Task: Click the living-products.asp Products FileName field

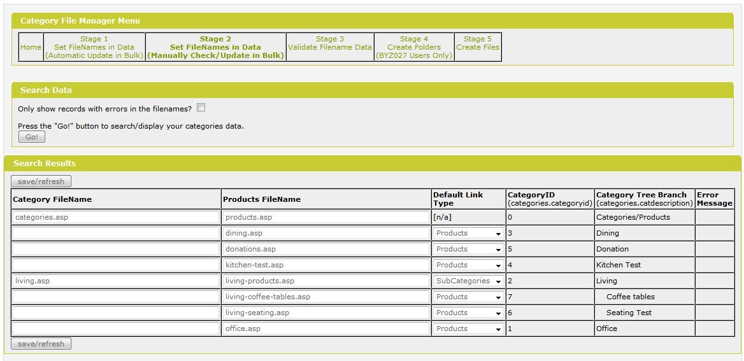Action: [x=326, y=281]
